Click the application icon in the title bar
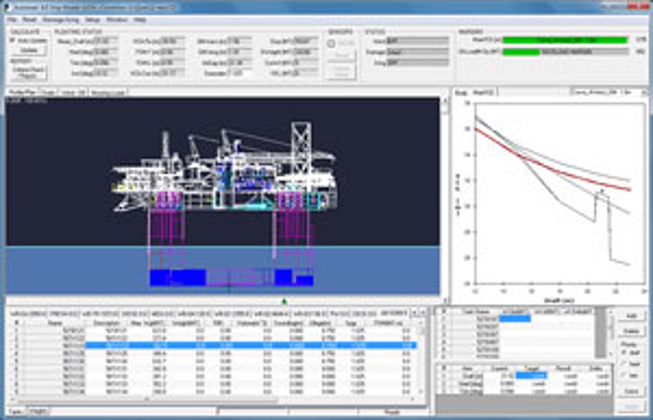The height and width of the screenshot is (420, 653). (x=7, y=7)
